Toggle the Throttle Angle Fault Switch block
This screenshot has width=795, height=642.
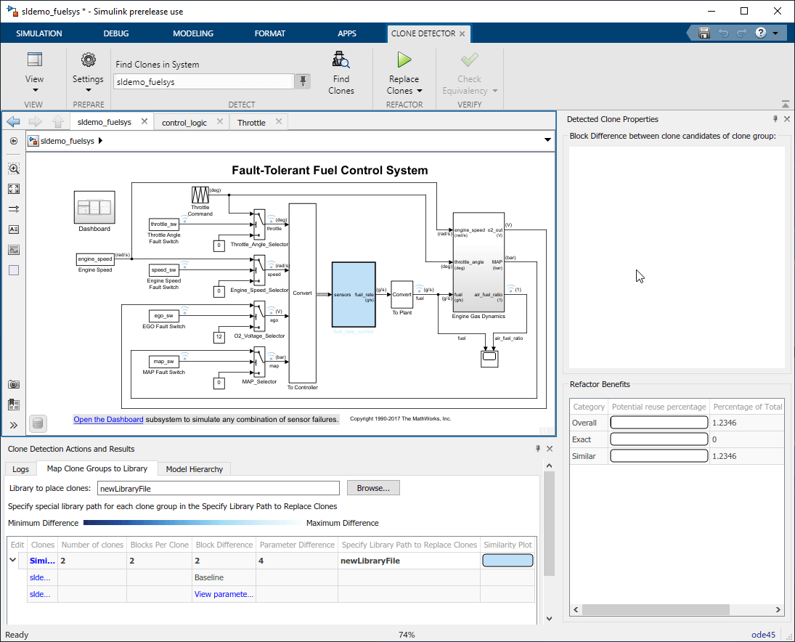pos(163,224)
